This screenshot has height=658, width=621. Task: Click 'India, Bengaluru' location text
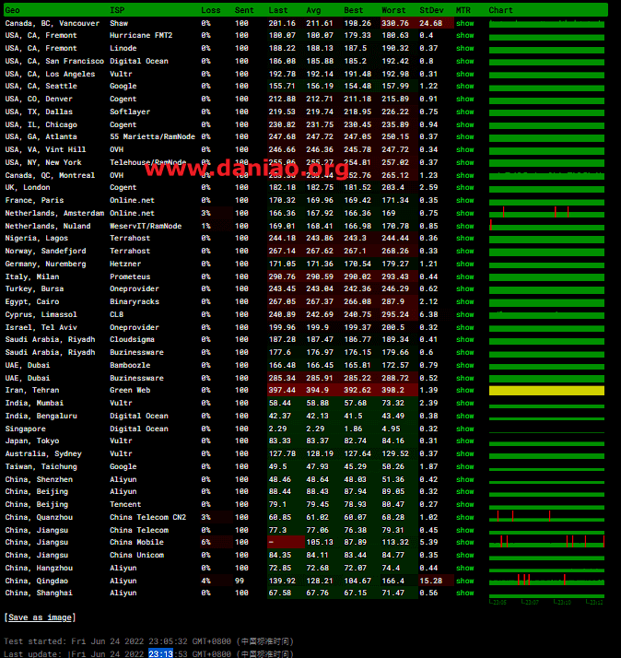click(x=41, y=417)
